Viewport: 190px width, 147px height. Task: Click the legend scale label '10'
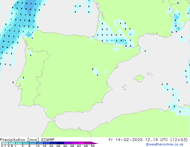tap(37, 146)
